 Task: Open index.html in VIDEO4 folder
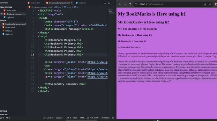pos(10,27)
